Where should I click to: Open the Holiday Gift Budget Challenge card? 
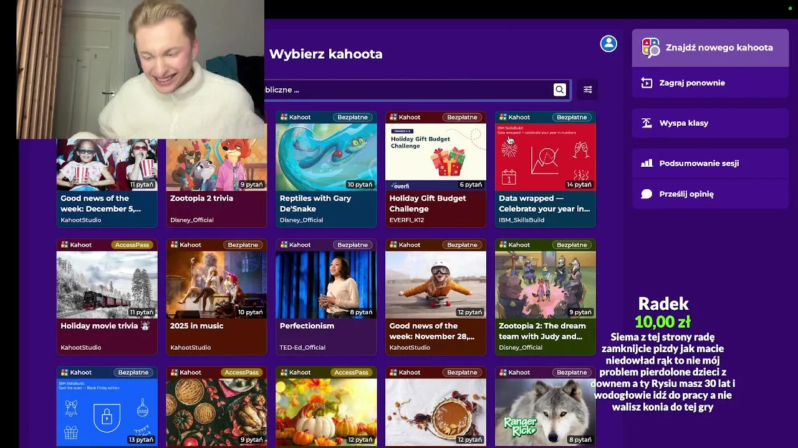pyautogui.click(x=436, y=169)
